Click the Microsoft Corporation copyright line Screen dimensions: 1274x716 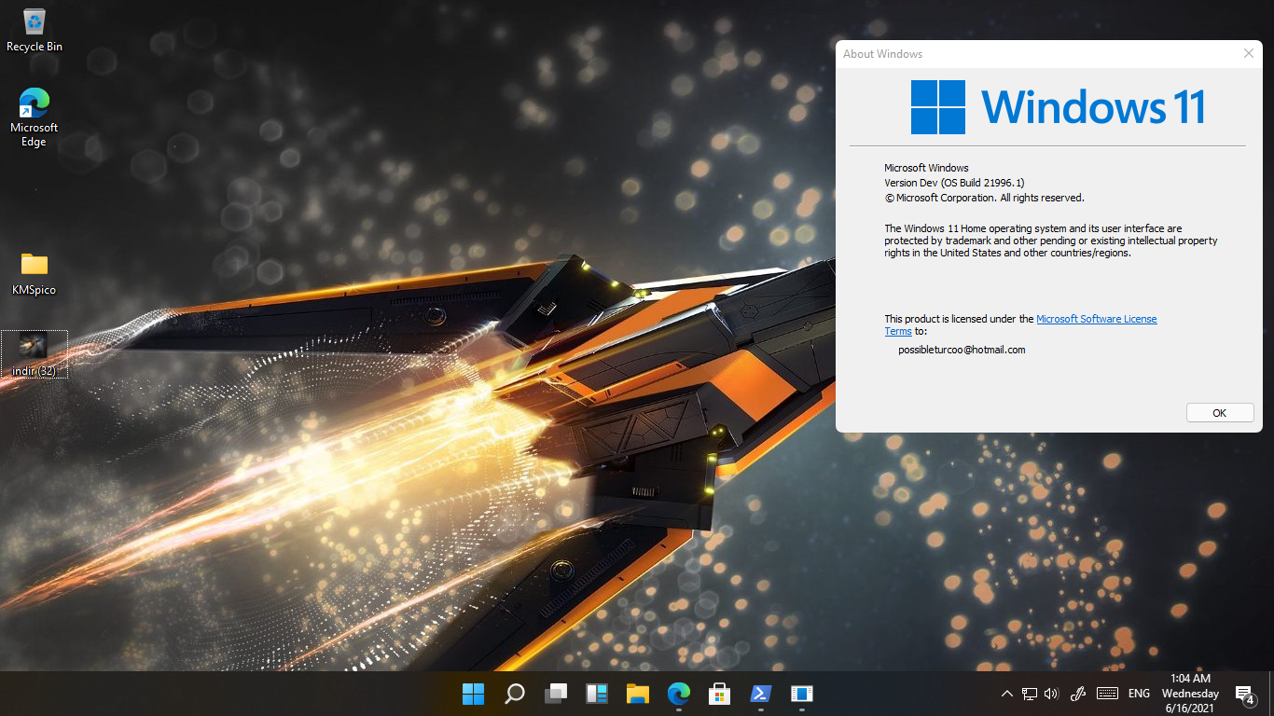(984, 198)
